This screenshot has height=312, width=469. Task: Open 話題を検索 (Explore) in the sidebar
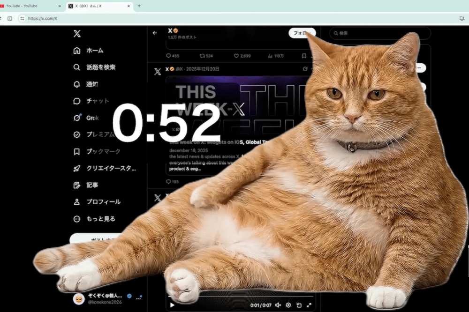94,67
